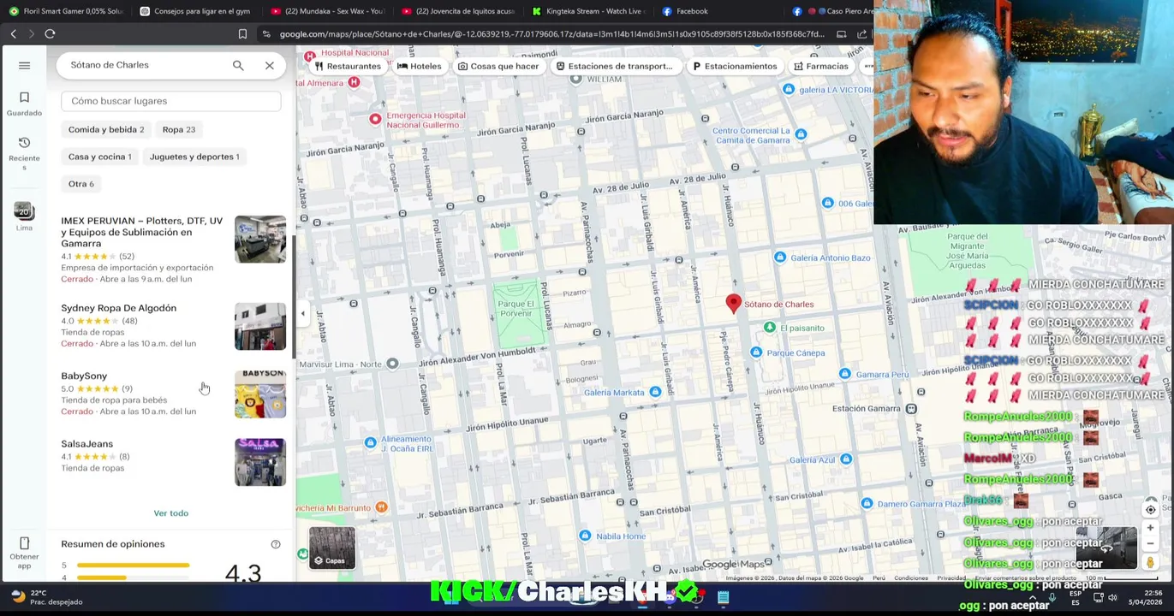1174x616 pixels.
Task: Click the Marvisur Lima - Norte marker
Action: (392, 364)
